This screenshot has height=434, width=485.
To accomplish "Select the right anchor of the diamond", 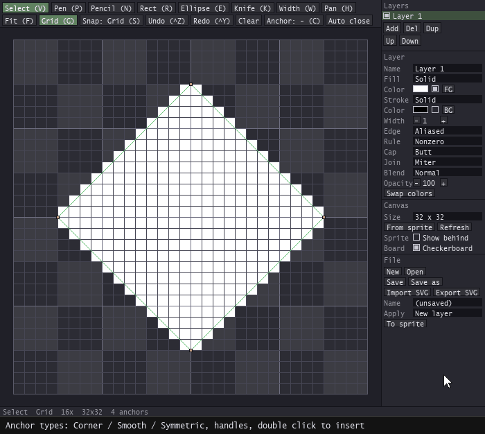I will pyautogui.click(x=324, y=217).
